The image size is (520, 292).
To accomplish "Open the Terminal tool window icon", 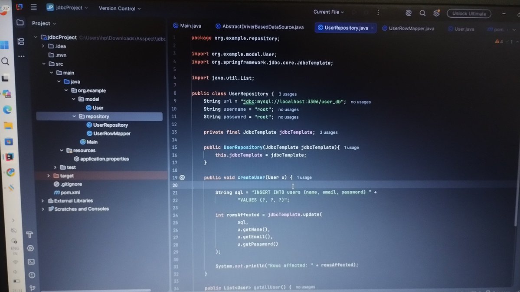I will [31, 262].
